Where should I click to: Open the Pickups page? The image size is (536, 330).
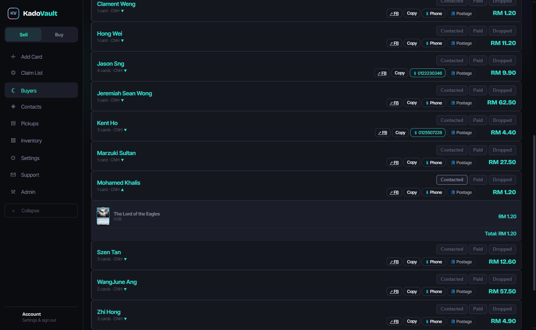point(41,123)
